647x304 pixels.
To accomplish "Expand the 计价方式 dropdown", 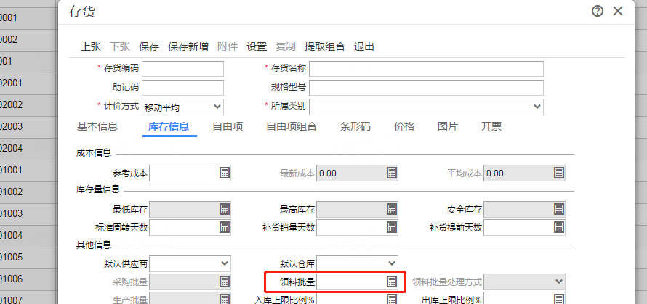I will (x=217, y=107).
